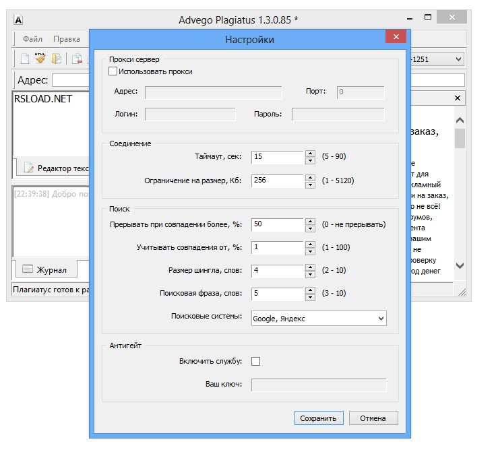
Task: Close the right pane with the X icon
Action: coord(457,98)
